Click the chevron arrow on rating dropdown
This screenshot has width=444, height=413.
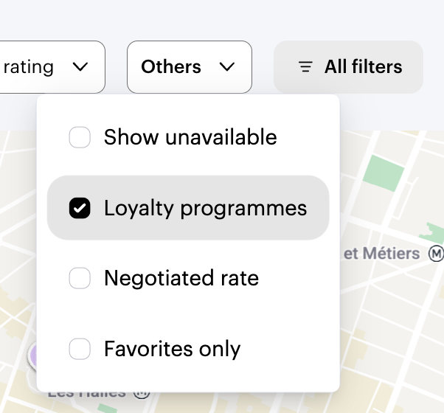80,67
